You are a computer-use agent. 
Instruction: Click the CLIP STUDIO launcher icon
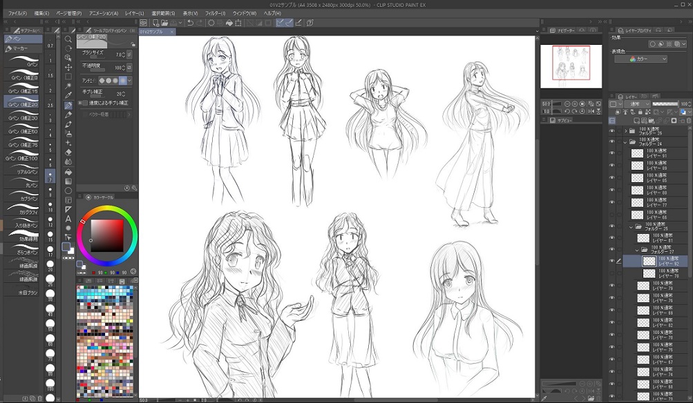[x=144, y=23]
